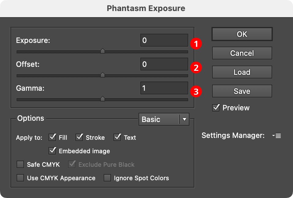
Task: Uncheck the Fill apply option
Action: pos(52,137)
